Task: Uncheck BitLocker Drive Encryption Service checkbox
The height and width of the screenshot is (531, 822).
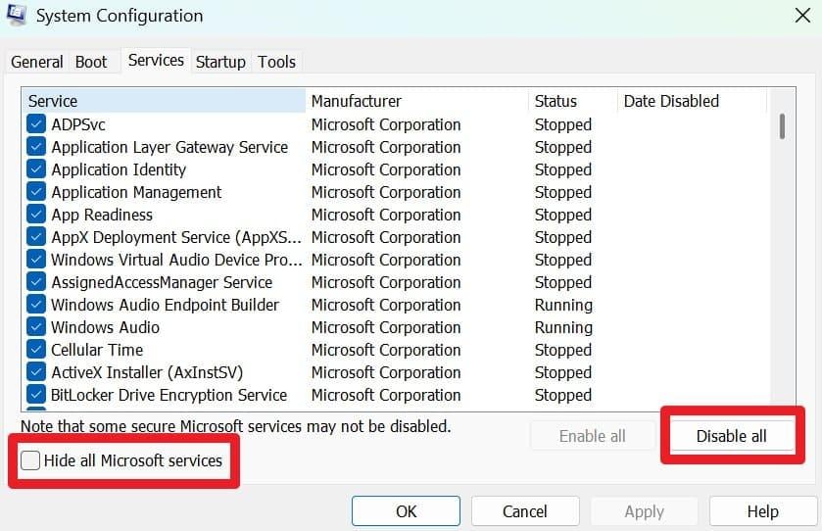Action: [36, 395]
